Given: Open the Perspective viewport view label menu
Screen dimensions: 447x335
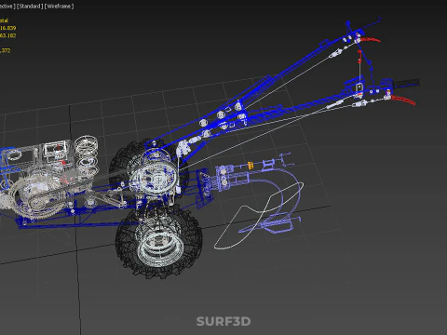Looking at the screenshot, I should 7,7.
